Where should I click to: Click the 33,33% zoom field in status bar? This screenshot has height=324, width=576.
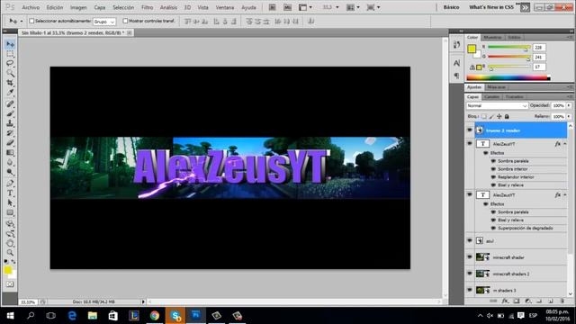[28, 302]
